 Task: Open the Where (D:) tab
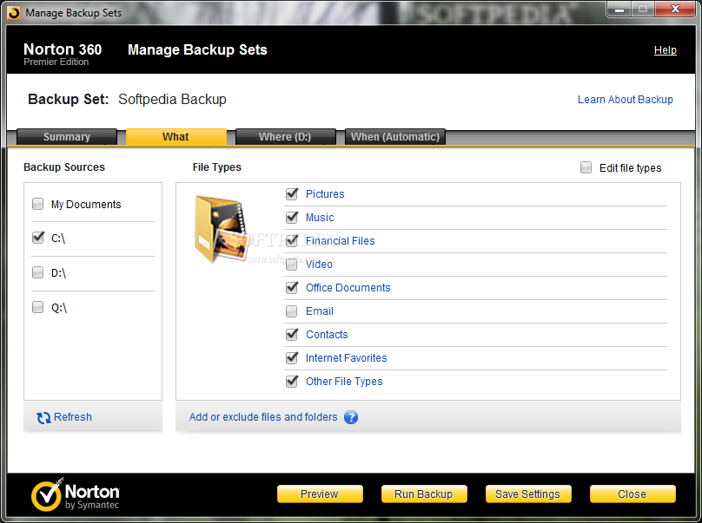pos(285,137)
